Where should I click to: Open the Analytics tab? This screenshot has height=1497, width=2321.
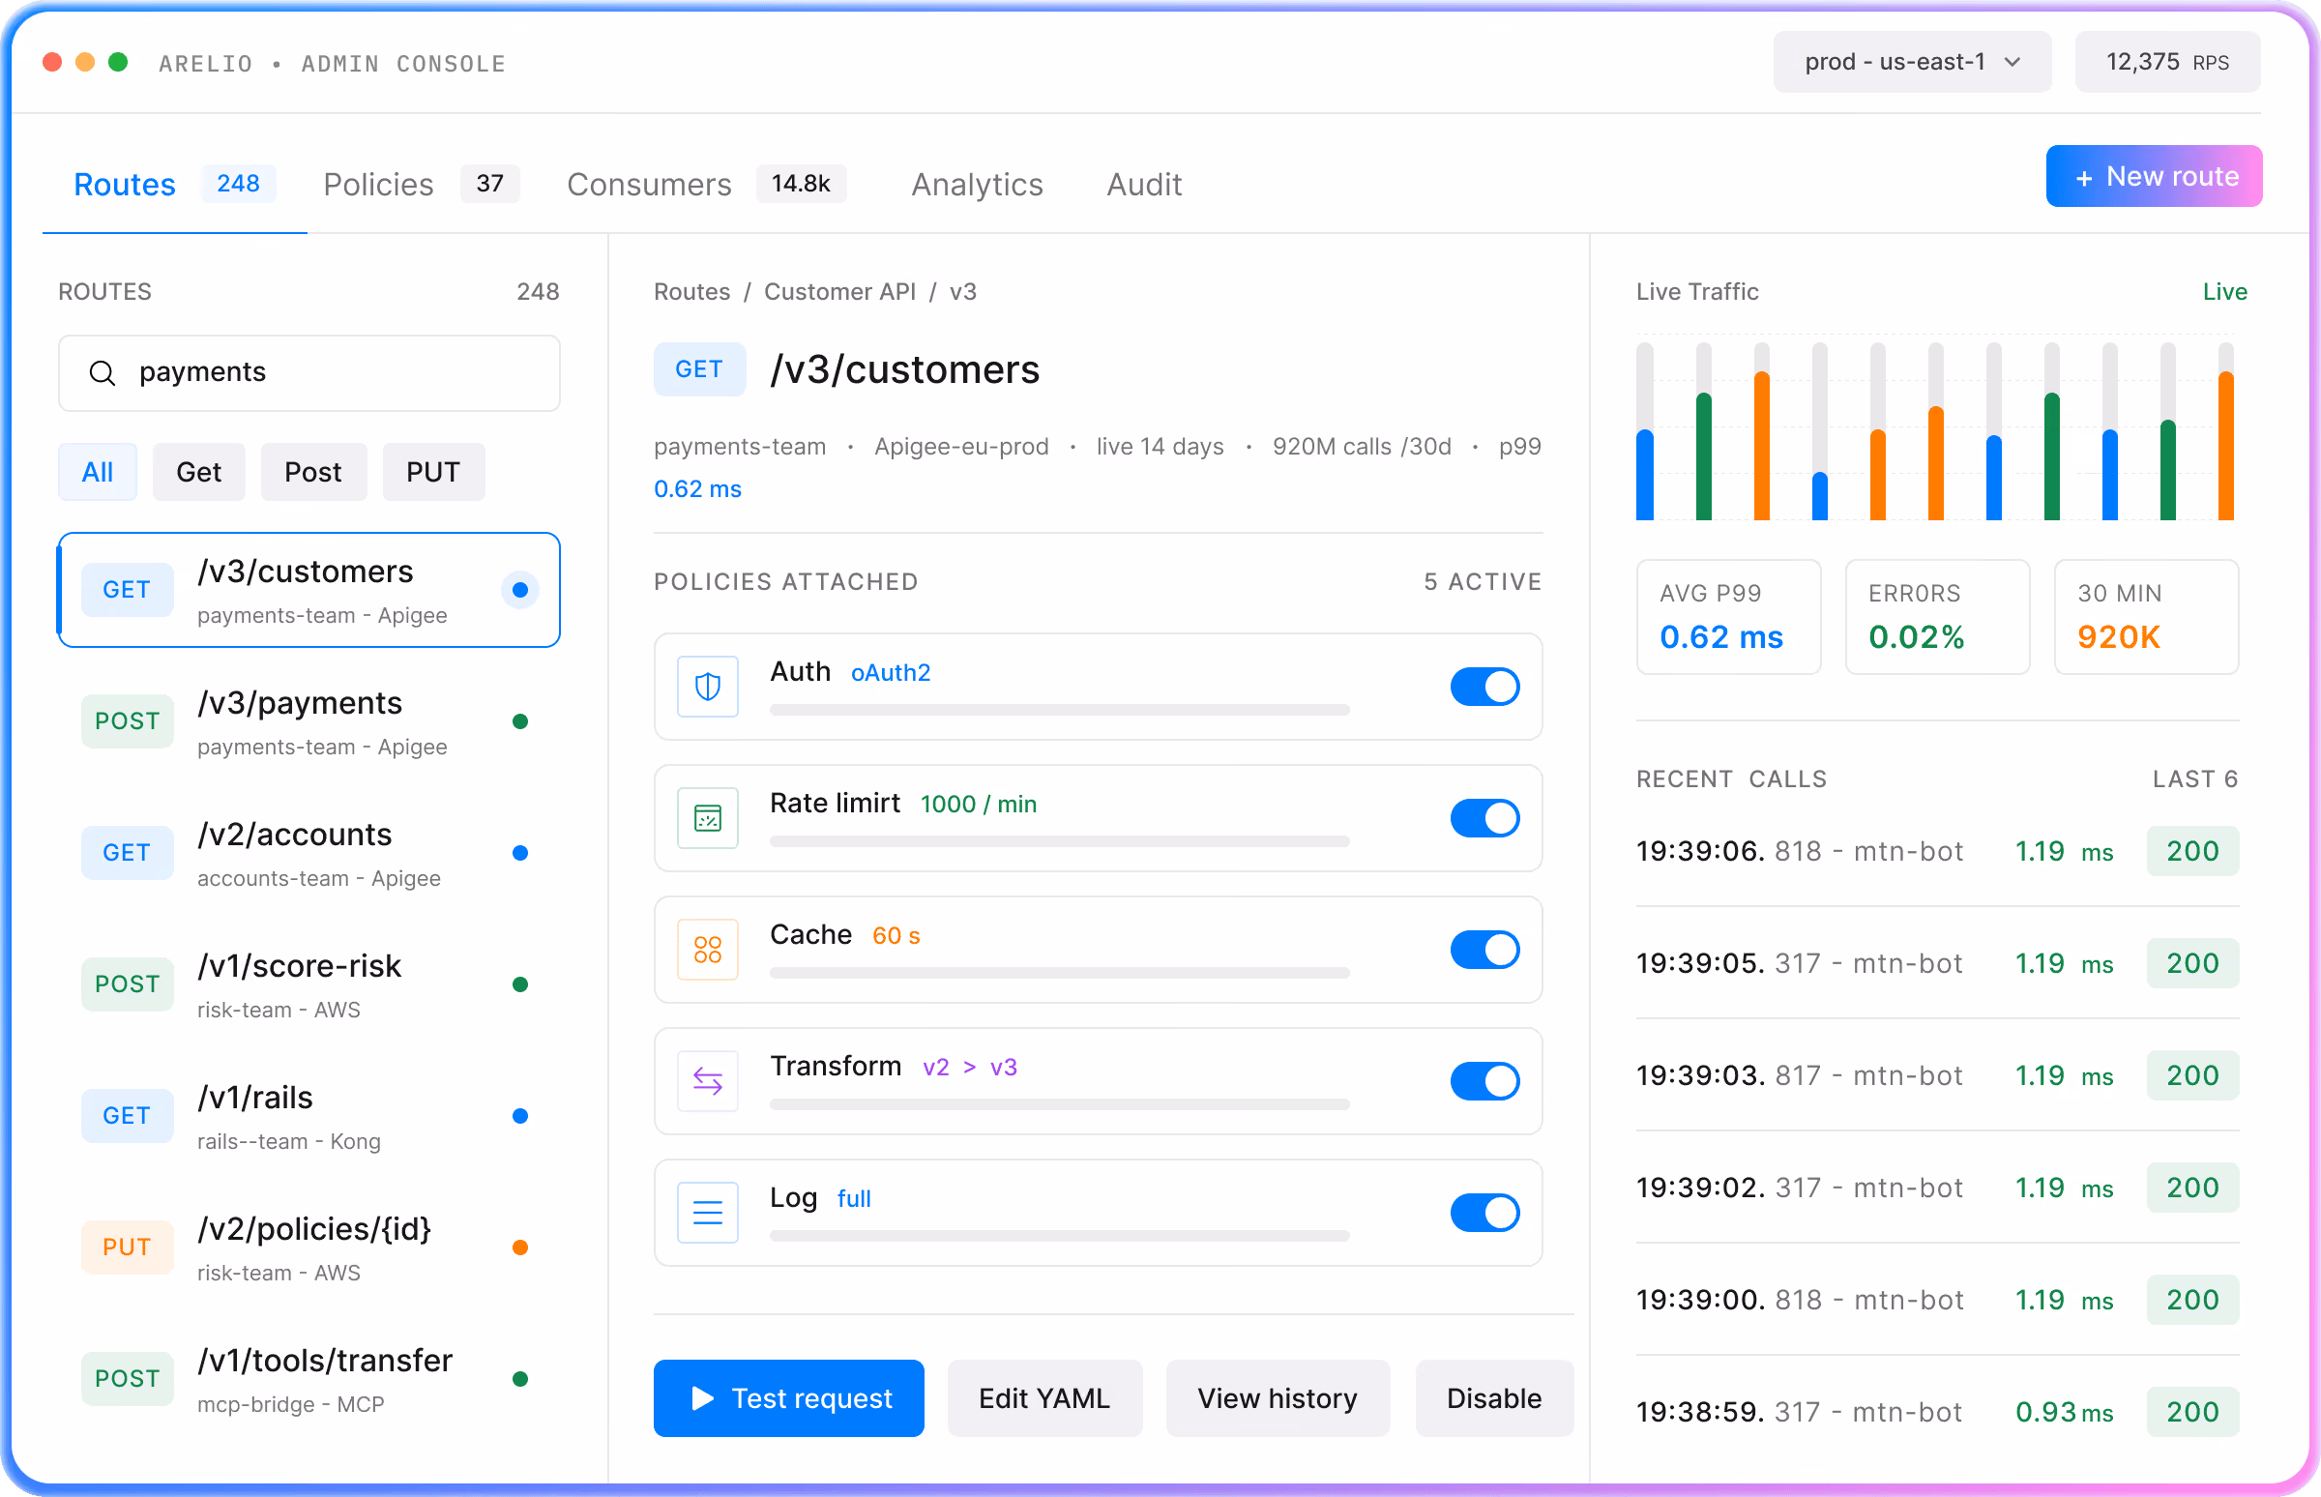tap(977, 185)
